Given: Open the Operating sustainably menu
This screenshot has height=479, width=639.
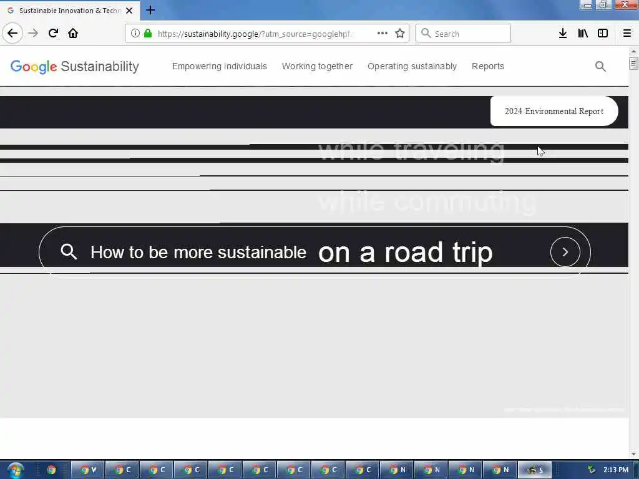Looking at the screenshot, I should 412,66.
